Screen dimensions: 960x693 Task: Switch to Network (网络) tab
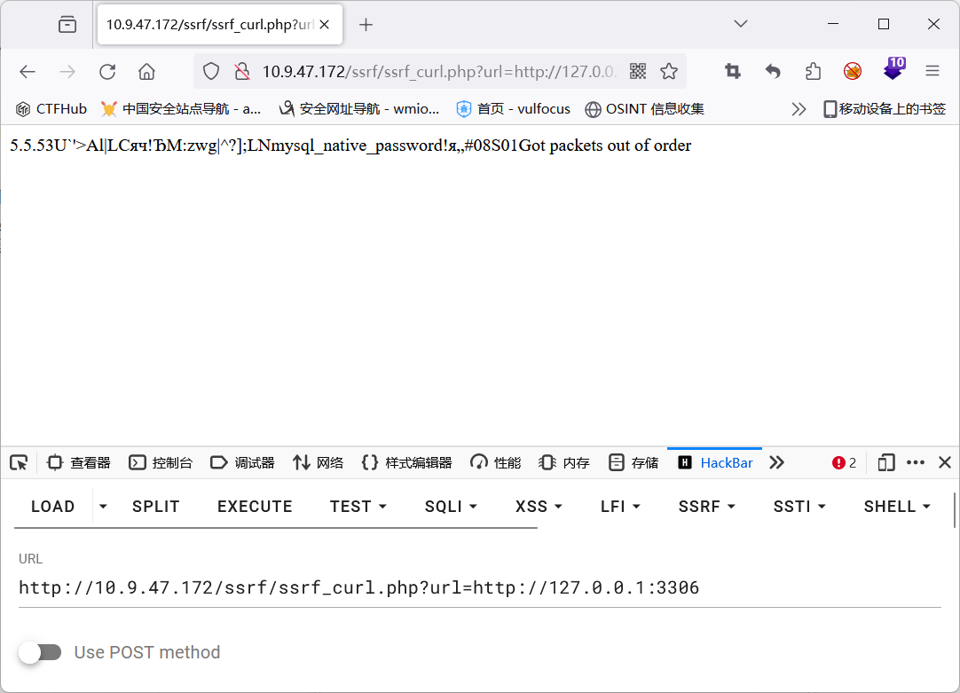(x=318, y=463)
